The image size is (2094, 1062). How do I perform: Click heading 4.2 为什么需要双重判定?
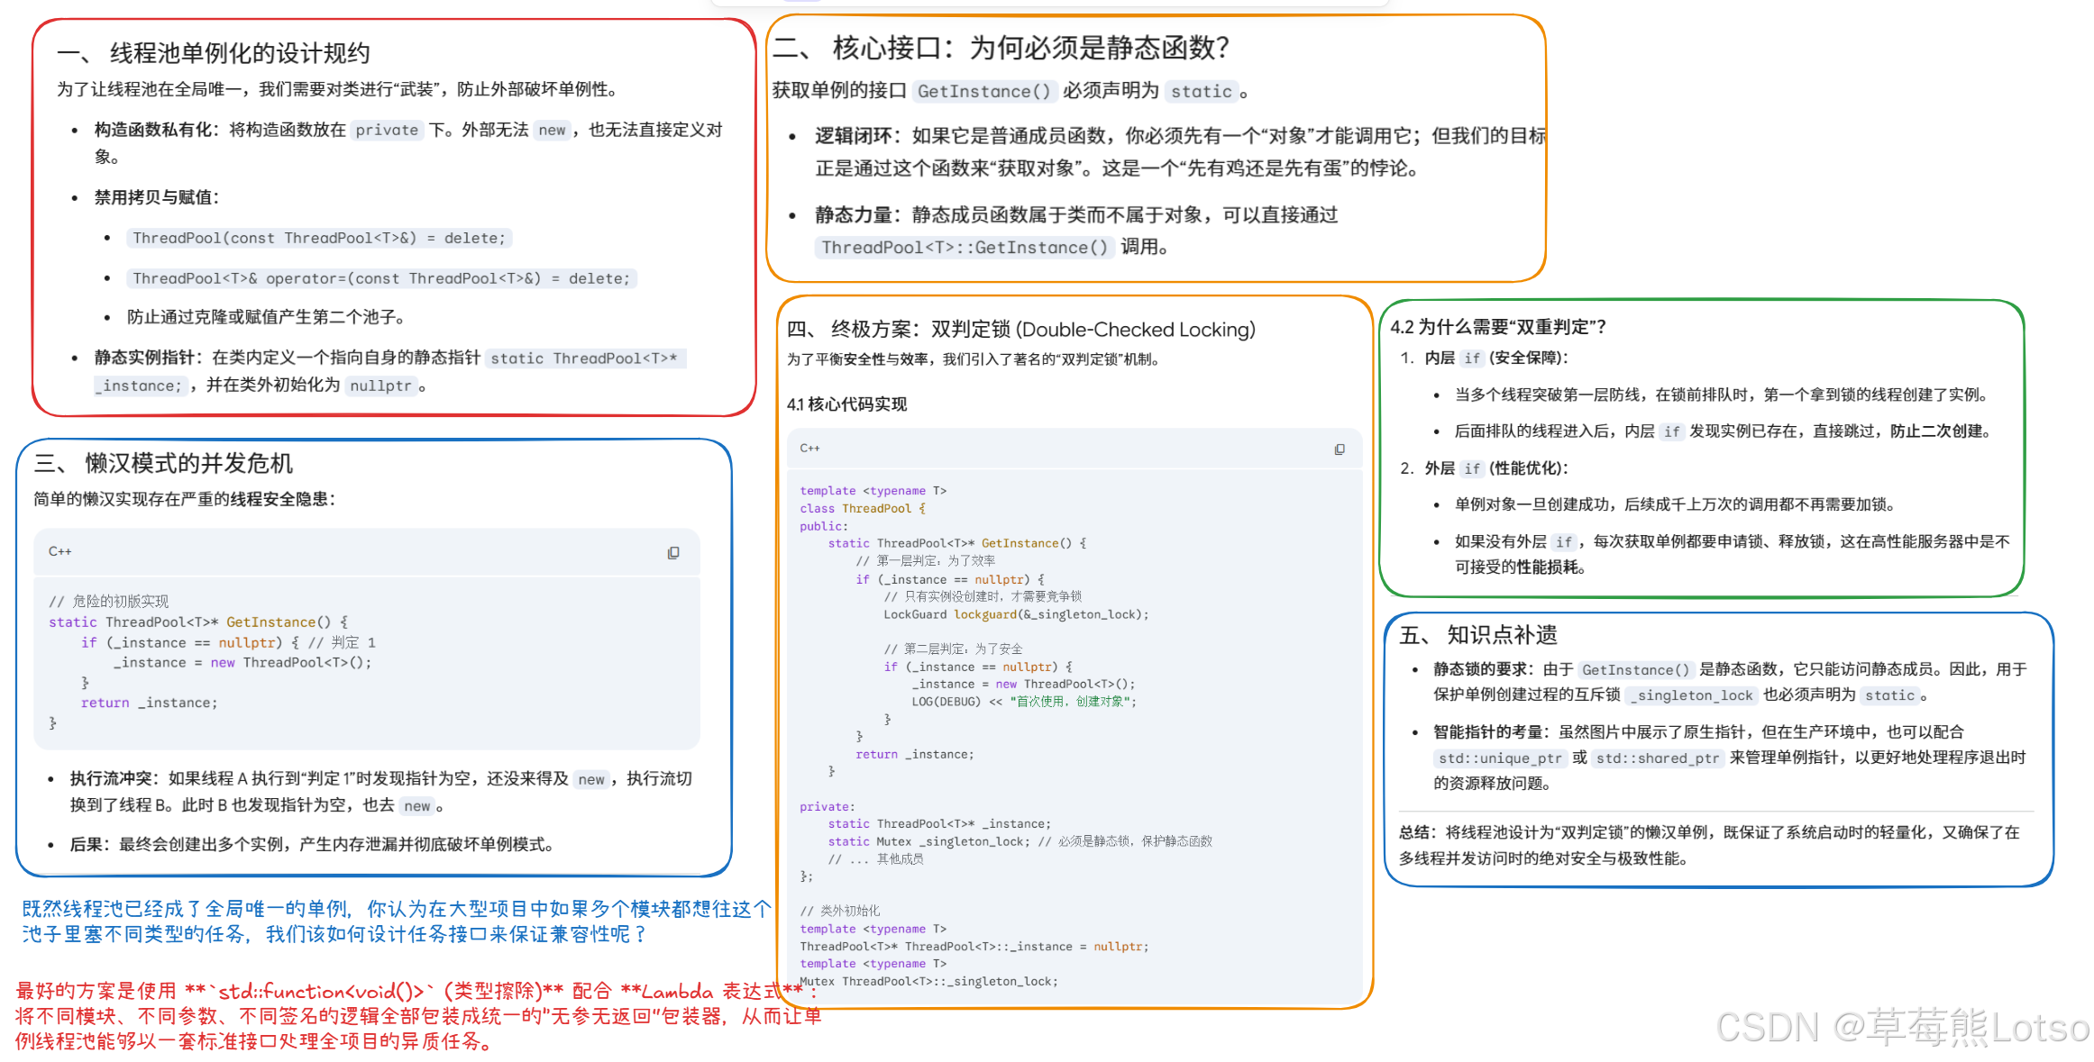click(1497, 327)
